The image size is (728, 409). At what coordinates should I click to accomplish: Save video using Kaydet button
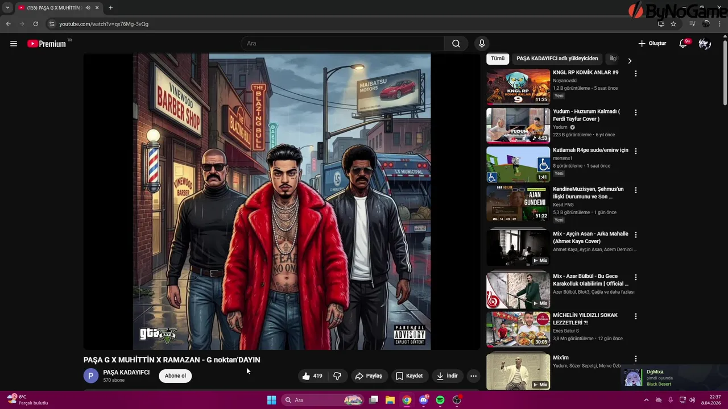tap(409, 375)
